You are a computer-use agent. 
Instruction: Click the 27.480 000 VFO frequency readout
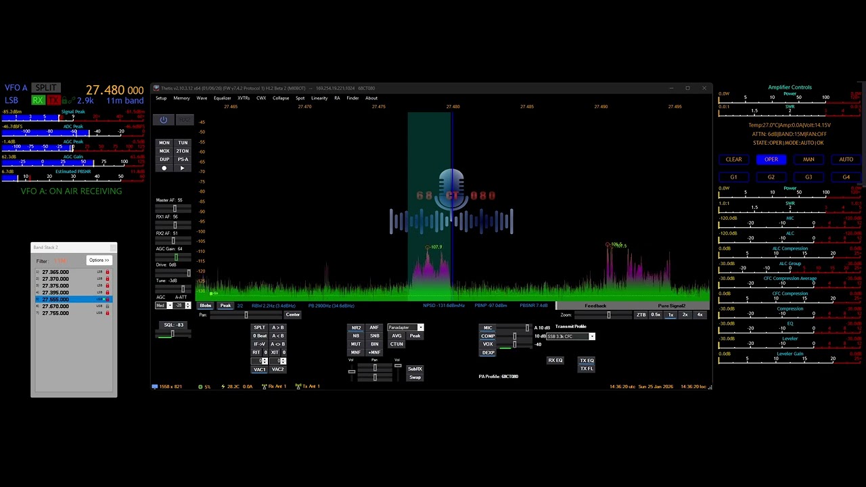[x=114, y=90]
